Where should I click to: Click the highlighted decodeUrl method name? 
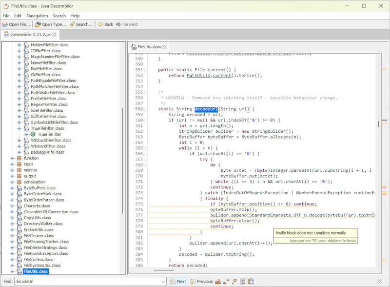point(206,109)
